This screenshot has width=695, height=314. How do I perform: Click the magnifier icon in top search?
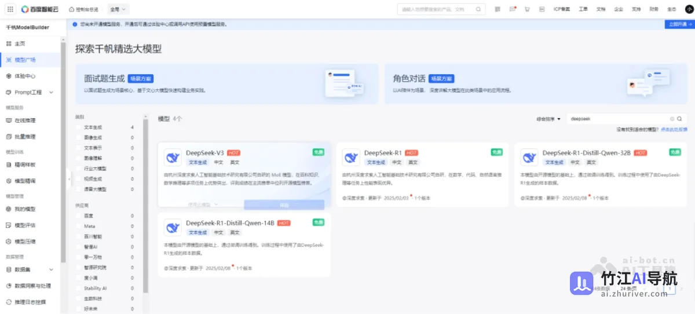478,9
